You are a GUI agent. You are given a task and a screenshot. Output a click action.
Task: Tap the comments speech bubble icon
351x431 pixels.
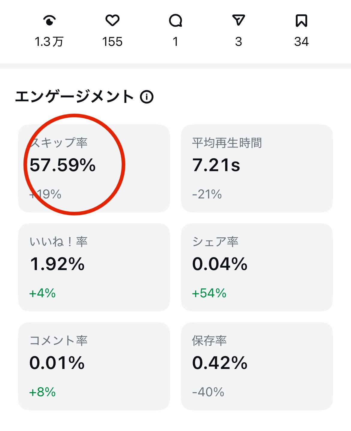click(x=175, y=21)
